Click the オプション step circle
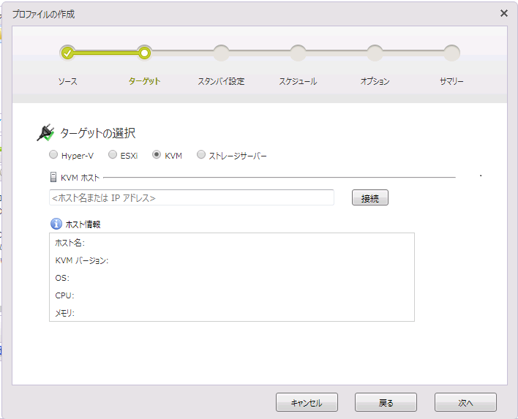Viewport: 518px width, 419px height. pyautogui.click(x=375, y=53)
